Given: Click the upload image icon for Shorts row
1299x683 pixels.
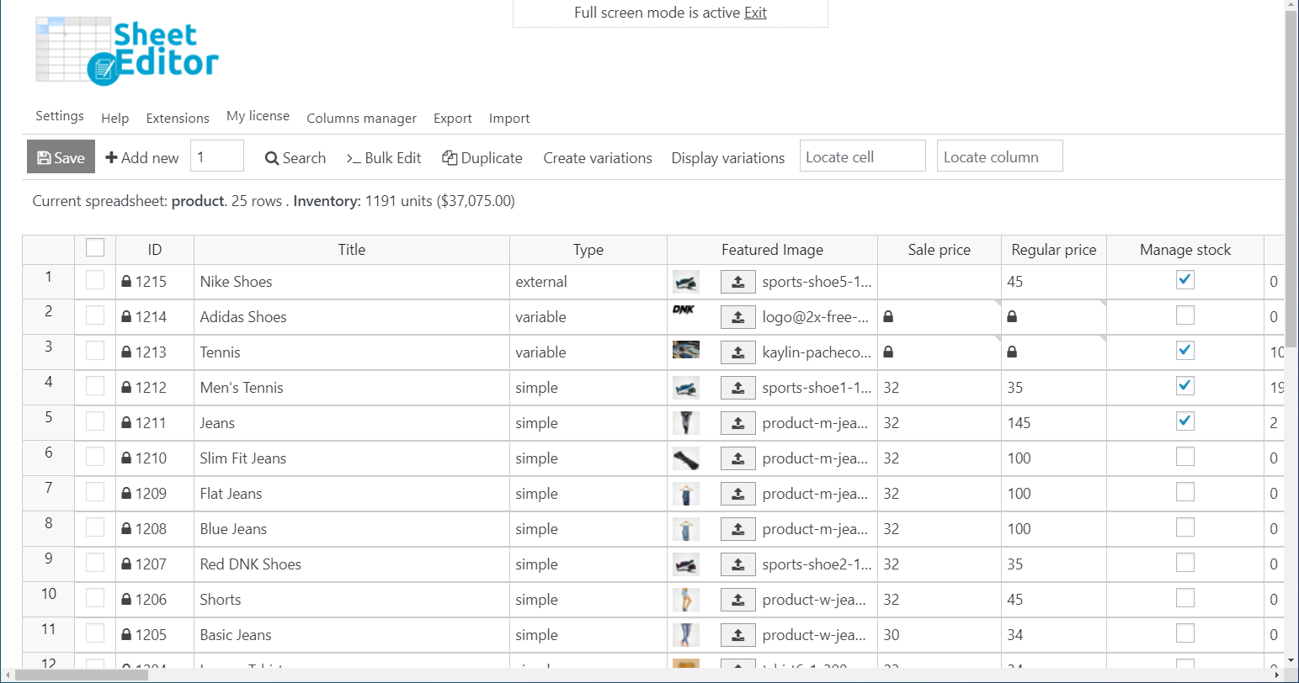Looking at the screenshot, I should click(737, 600).
